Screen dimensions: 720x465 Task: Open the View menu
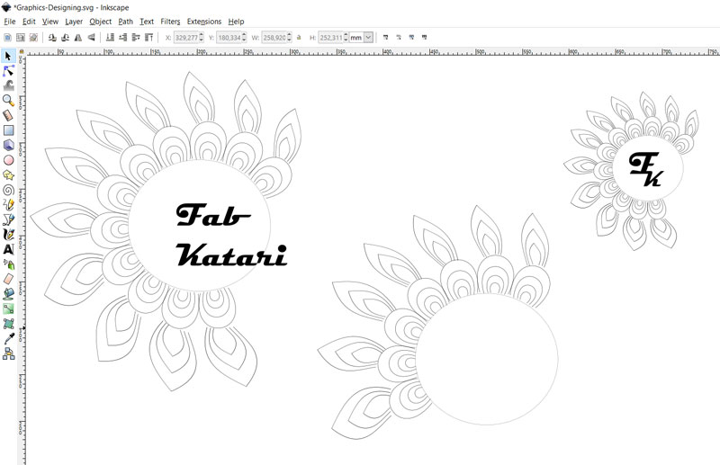50,22
